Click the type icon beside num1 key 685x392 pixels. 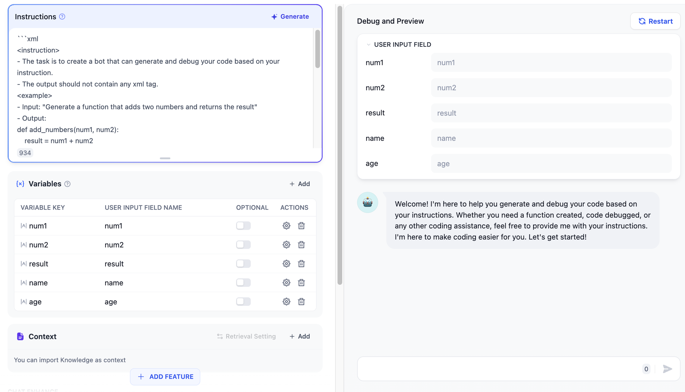point(23,226)
